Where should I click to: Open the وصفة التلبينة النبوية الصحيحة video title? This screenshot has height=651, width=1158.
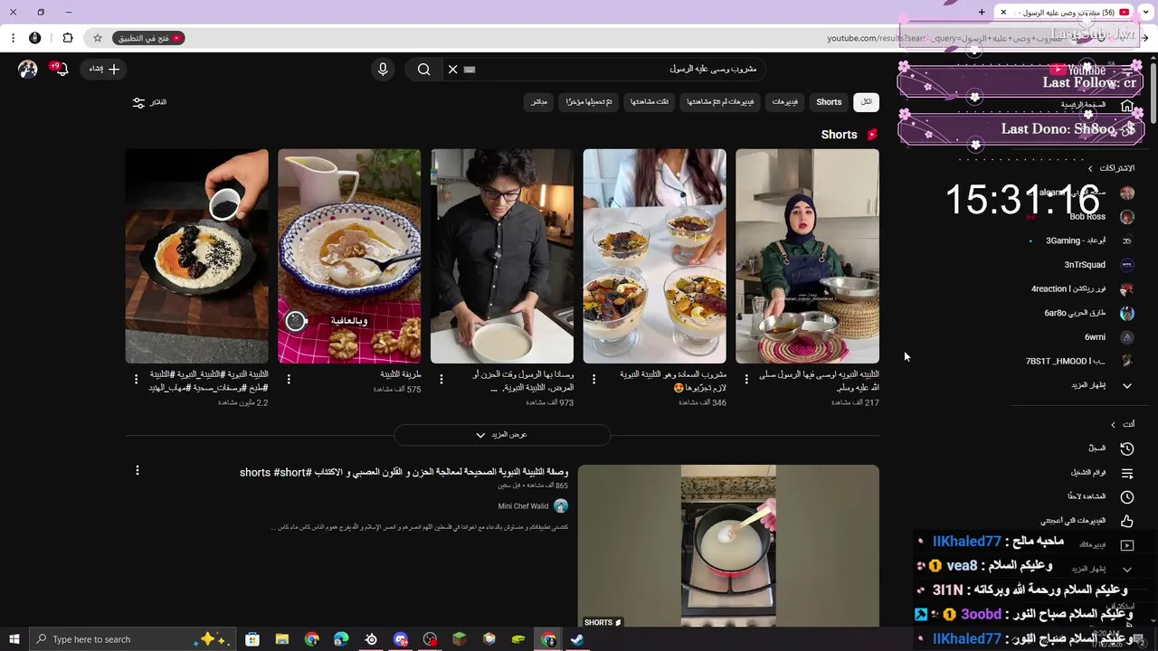tap(403, 472)
